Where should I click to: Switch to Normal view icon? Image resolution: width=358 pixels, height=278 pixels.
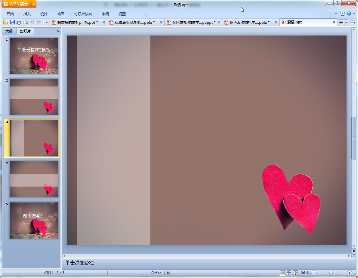point(282,273)
